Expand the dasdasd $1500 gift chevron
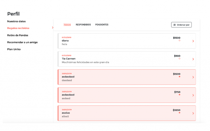 click(193, 77)
